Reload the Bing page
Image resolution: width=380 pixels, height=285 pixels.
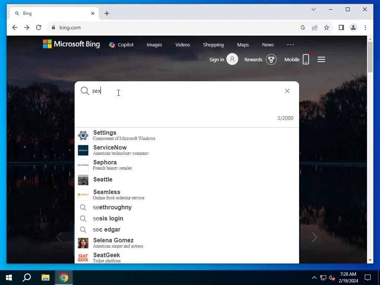click(39, 27)
